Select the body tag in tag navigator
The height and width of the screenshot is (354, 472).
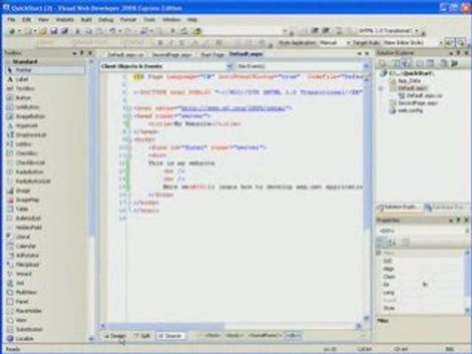pyautogui.click(x=235, y=336)
